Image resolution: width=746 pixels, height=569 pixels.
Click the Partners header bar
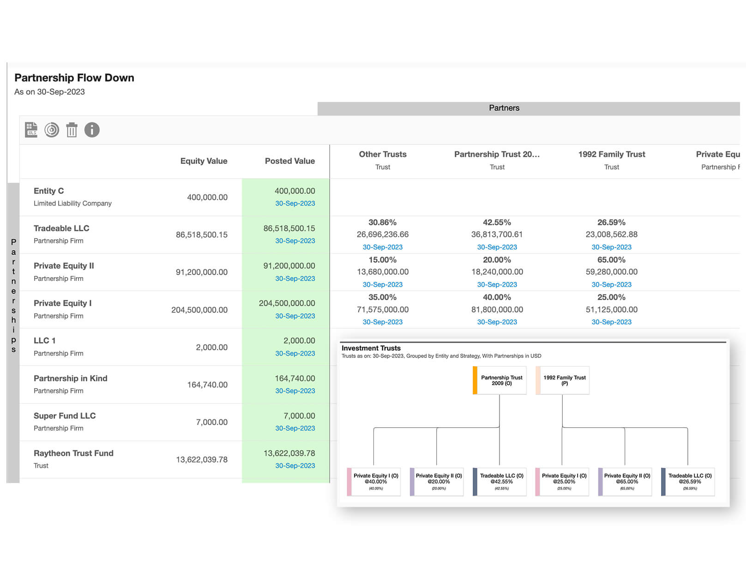504,108
